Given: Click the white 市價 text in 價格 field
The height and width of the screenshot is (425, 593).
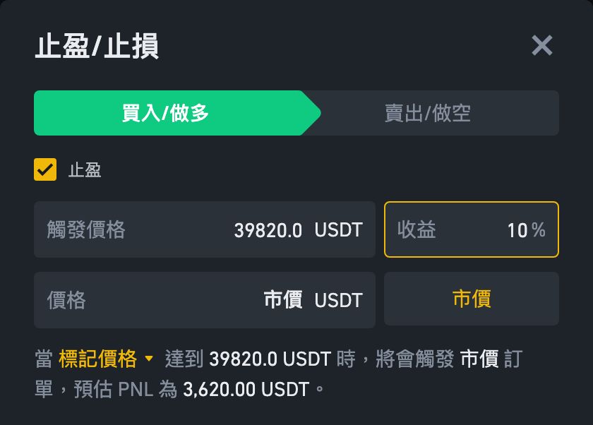Looking at the screenshot, I should pyautogui.click(x=283, y=300).
